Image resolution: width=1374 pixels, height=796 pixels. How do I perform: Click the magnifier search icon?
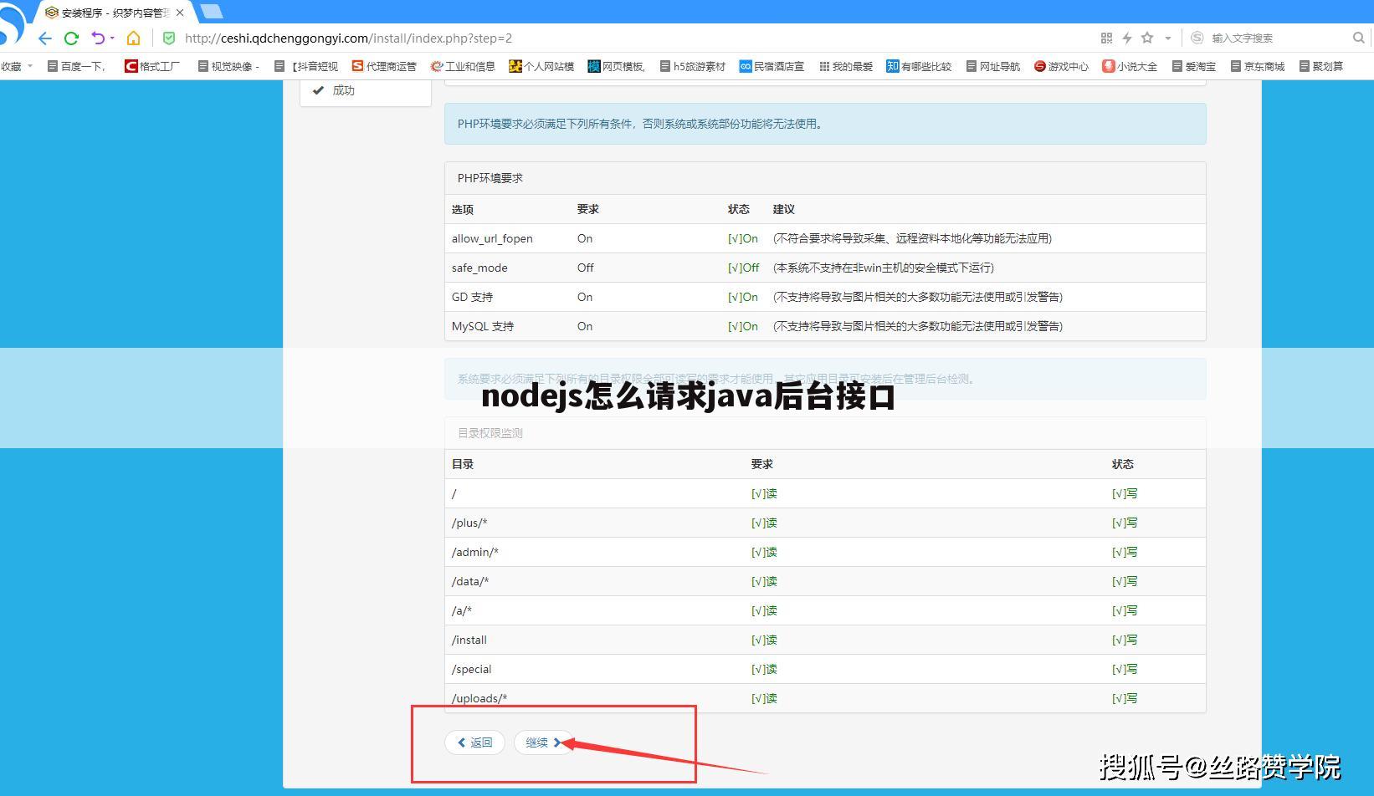[1358, 38]
